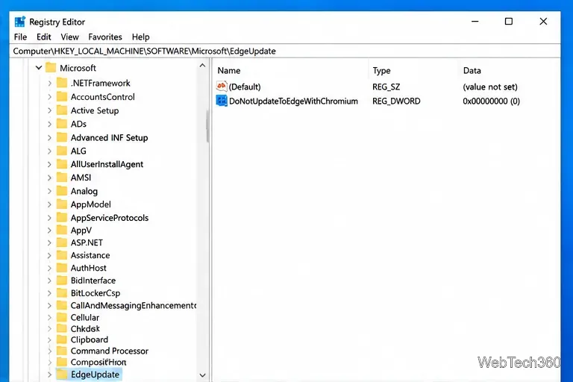Select the CallAndMessagingEnhancement tree key
Screen dimensions: 573x382
pos(134,306)
